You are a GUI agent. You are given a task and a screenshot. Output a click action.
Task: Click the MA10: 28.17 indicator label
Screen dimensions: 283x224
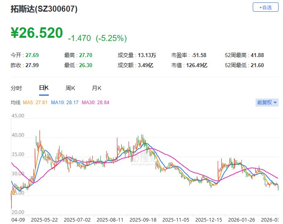pos(65,103)
